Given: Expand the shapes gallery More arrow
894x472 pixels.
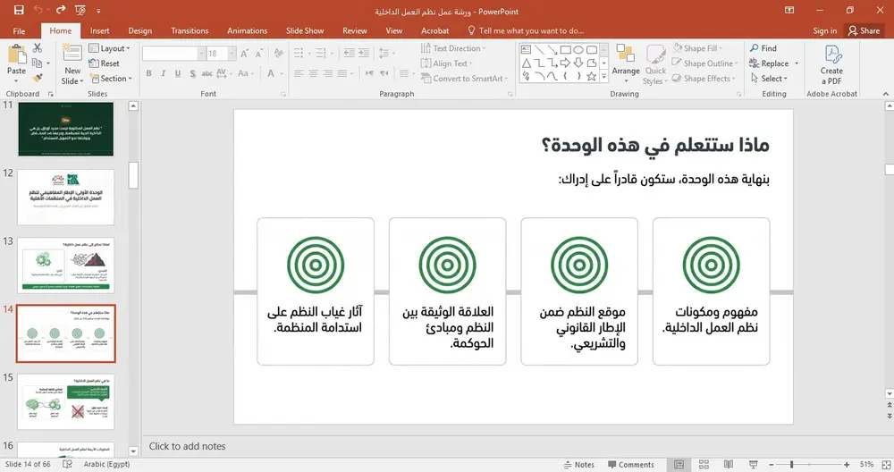Looking at the screenshot, I should pos(603,76).
